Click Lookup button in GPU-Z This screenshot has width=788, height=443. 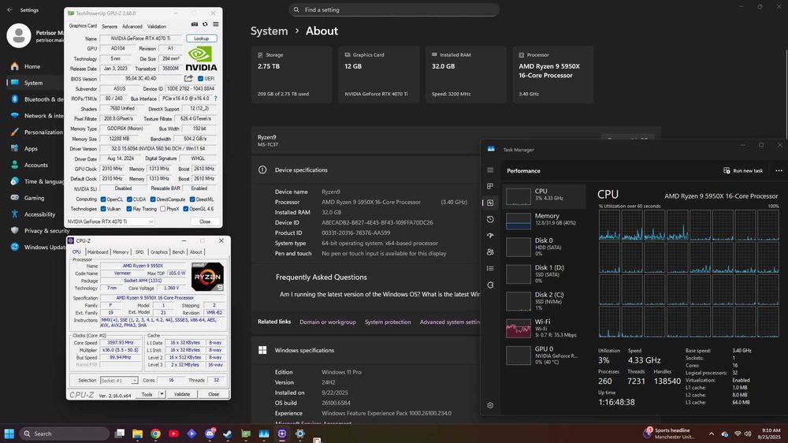[x=202, y=38]
